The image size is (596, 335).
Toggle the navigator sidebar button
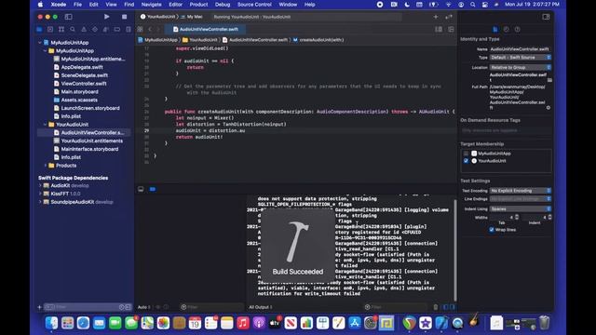68,17
